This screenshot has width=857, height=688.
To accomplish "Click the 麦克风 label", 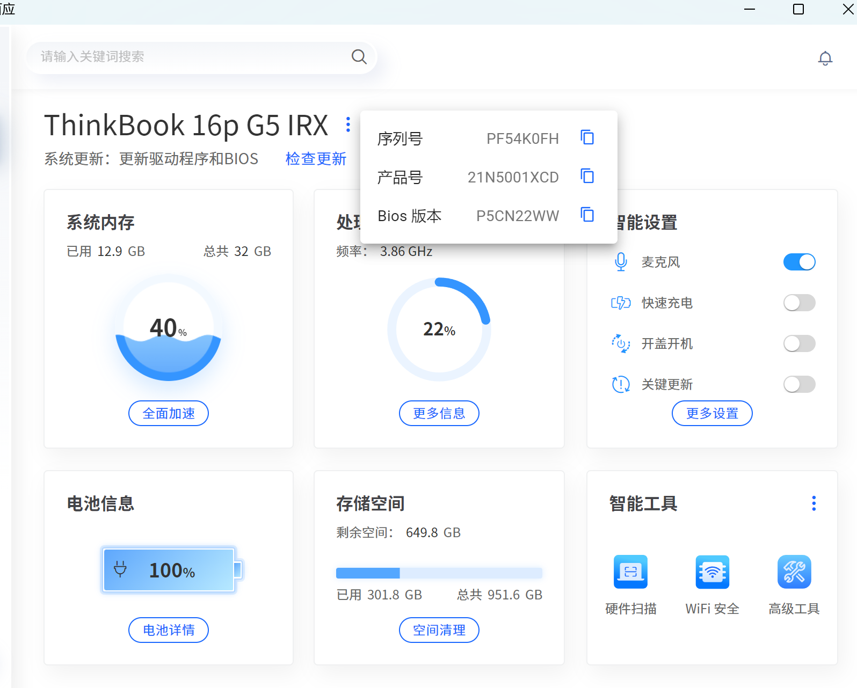I will (x=660, y=262).
